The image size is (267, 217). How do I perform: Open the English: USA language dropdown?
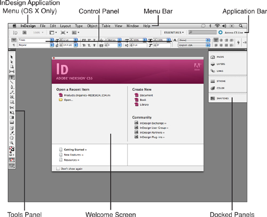coord(194,45)
